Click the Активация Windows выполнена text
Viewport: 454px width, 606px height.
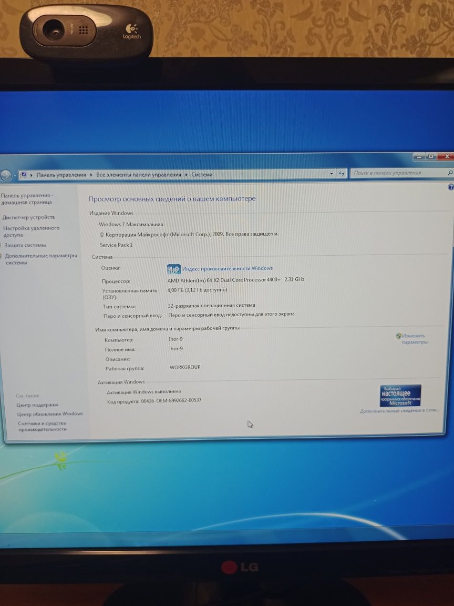click(143, 392)
